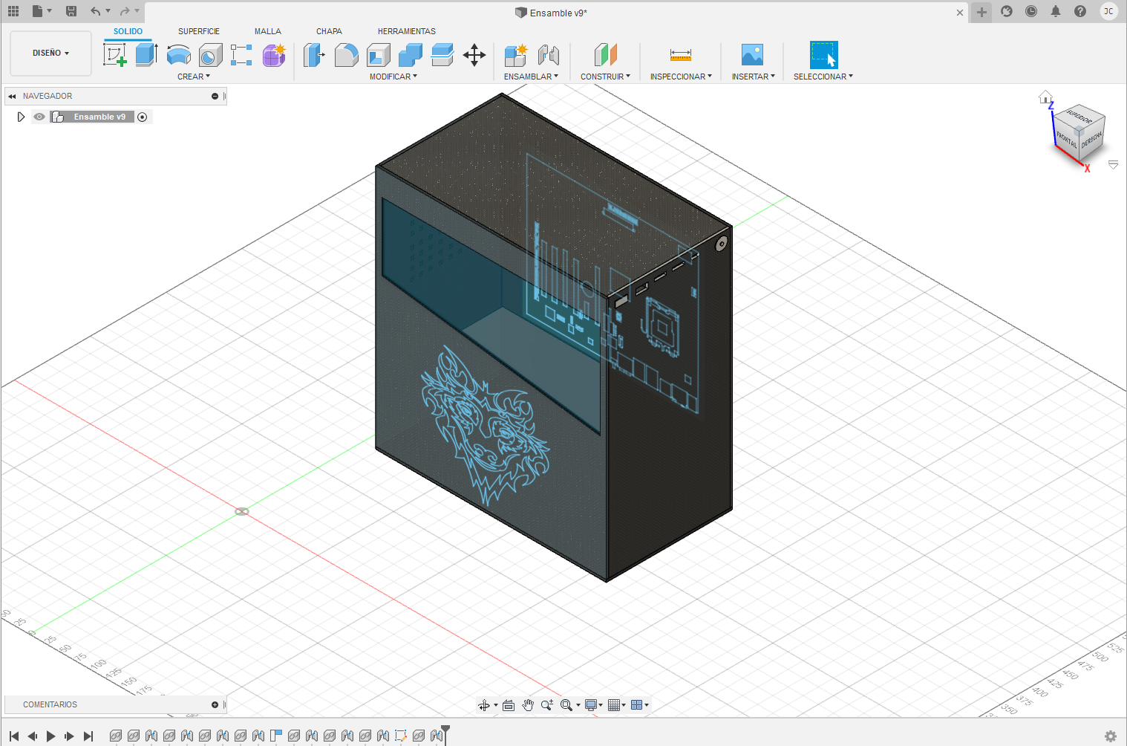Image resolution: width=1127 pixels, height=746 pixels.
Task: Open the Modificar dropdown menu
Action: (x=393, y=77)
